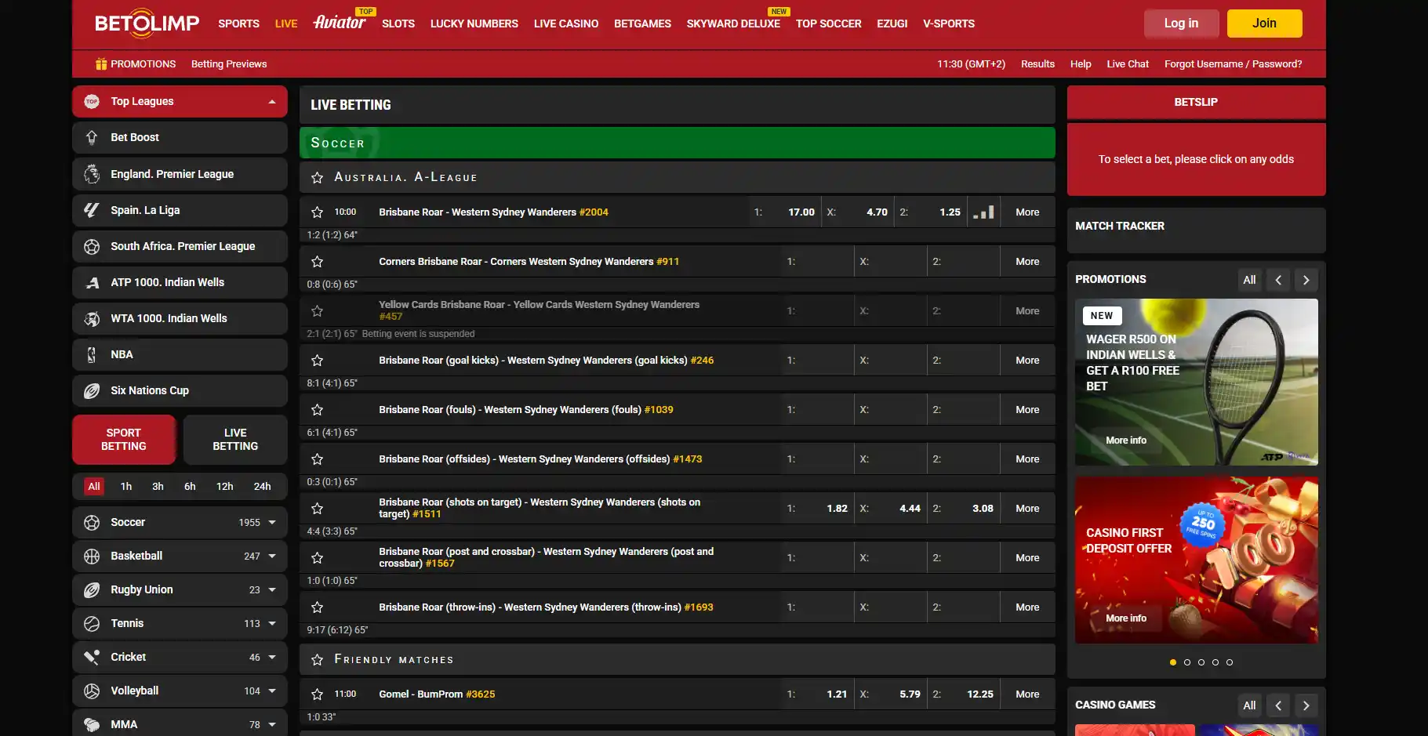The height and width of the screenshot is (736, 1428).
Task: Star the Friendly Matches league
Action: 318,660
